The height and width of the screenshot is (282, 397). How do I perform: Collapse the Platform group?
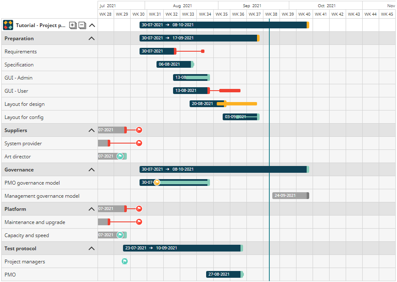point(91,209)
